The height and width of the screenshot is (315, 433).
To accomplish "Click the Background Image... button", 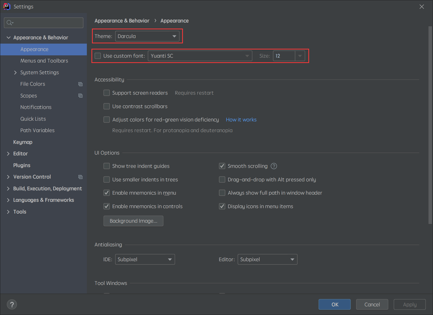I will pyautogui.click(x=133, y=221).
